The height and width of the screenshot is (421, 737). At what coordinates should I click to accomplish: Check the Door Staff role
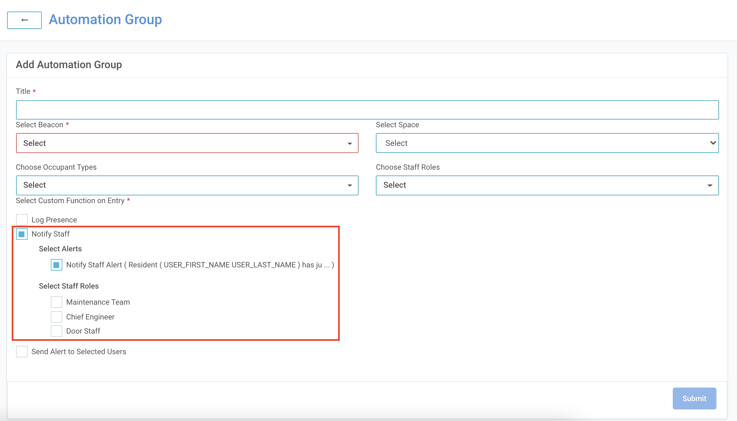tap(57, 331)
